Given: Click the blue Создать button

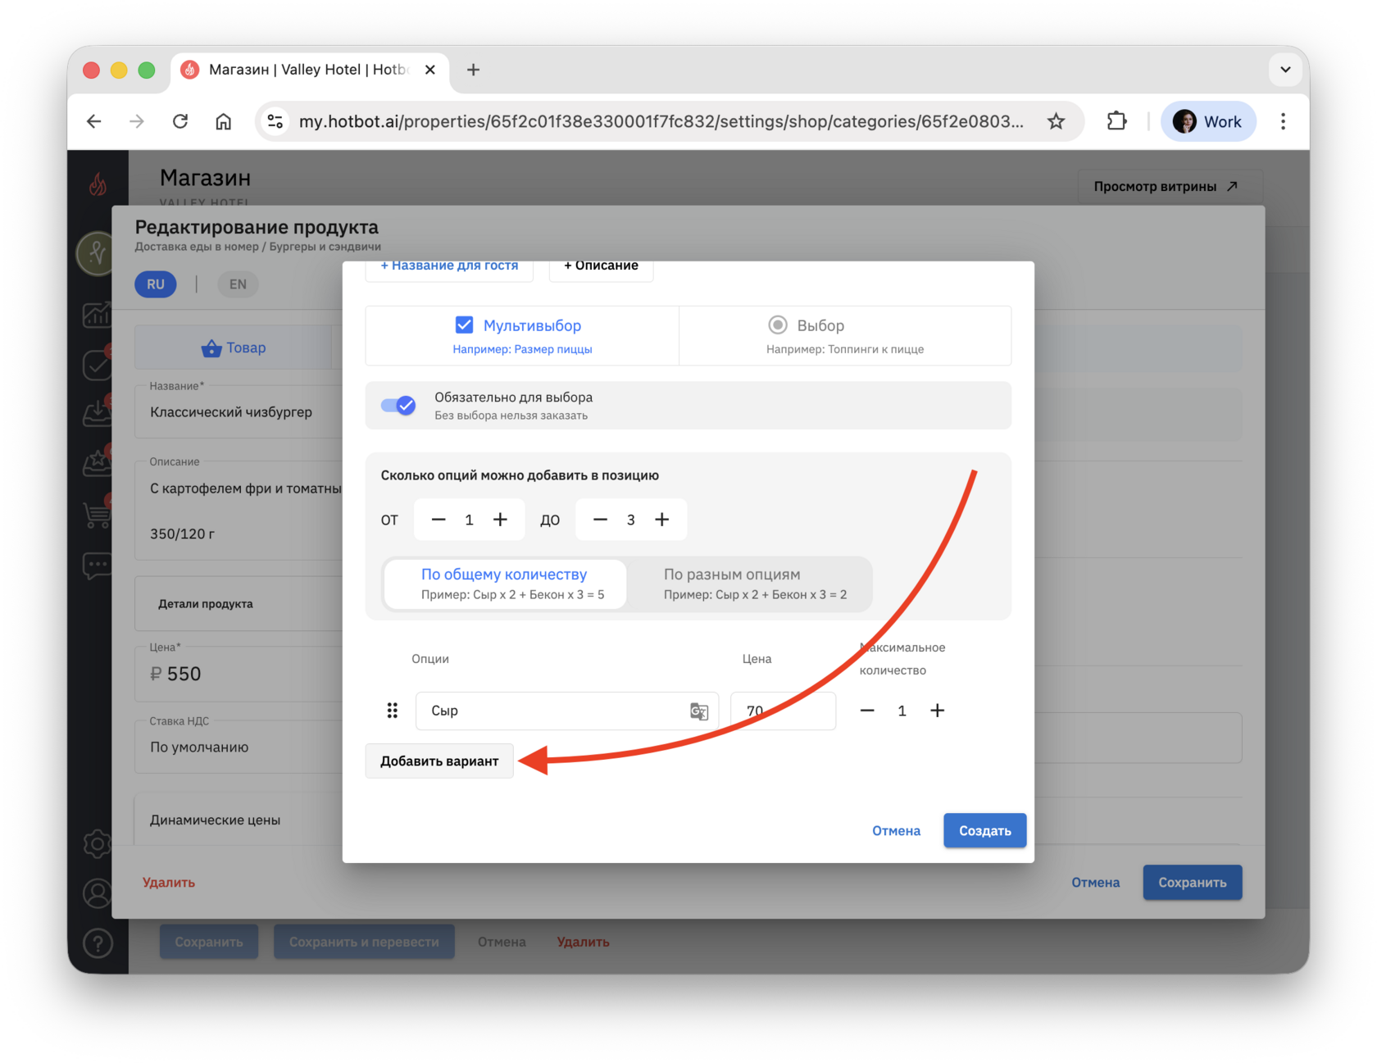Looking at the screenshot, I should tap(984, 831).
